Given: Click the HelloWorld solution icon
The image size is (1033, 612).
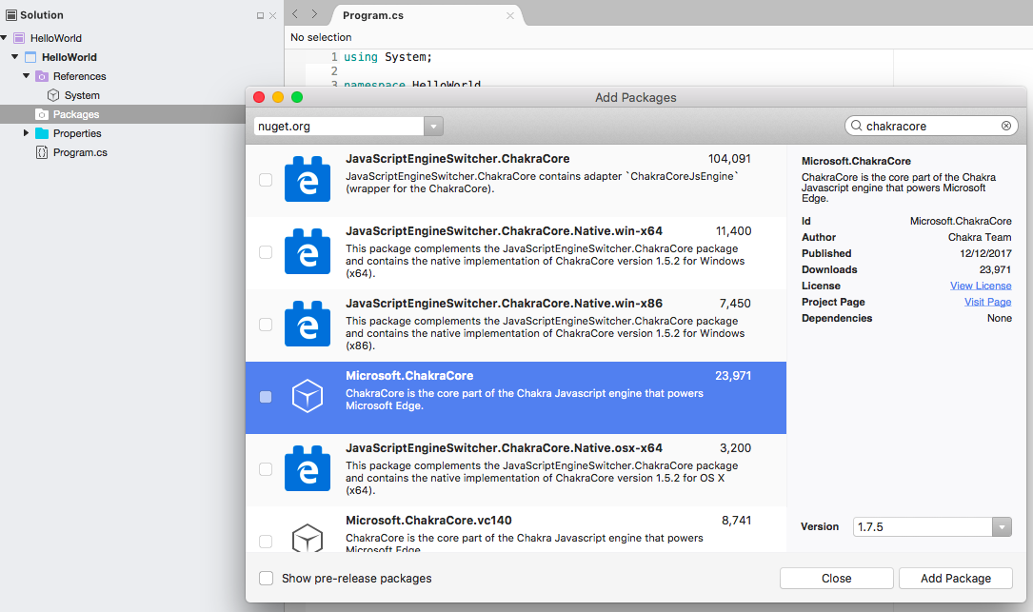Looking at the screenshot, I should point(19,38).
